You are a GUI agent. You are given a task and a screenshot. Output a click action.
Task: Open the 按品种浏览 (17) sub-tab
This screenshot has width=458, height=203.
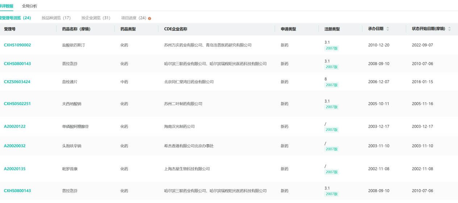point(56,18)
